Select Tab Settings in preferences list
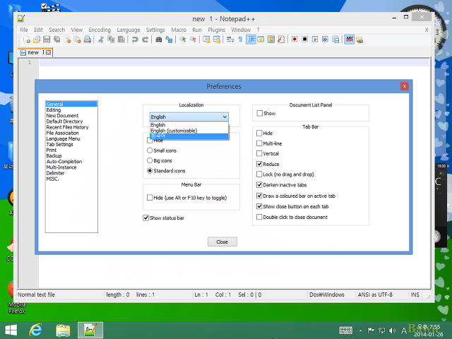Screen dimensions: 452x339 (59, 144)
